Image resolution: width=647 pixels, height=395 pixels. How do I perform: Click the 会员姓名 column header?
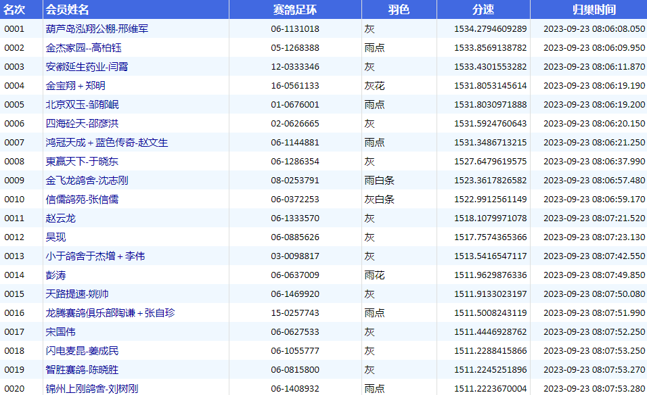tap(67, 9)
